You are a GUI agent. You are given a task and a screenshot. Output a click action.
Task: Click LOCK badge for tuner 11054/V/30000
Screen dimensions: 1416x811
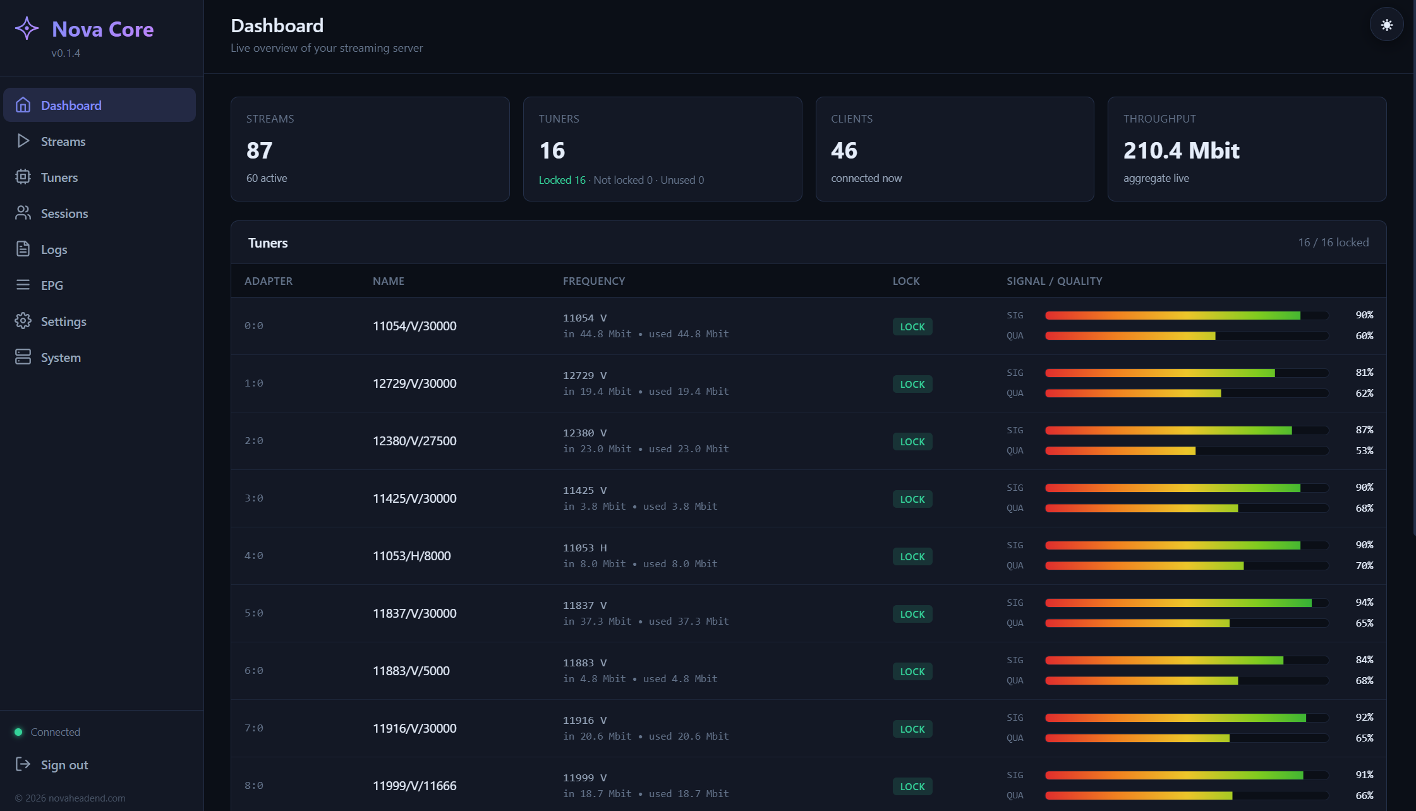pyautogui.click(x=912, y=327)
